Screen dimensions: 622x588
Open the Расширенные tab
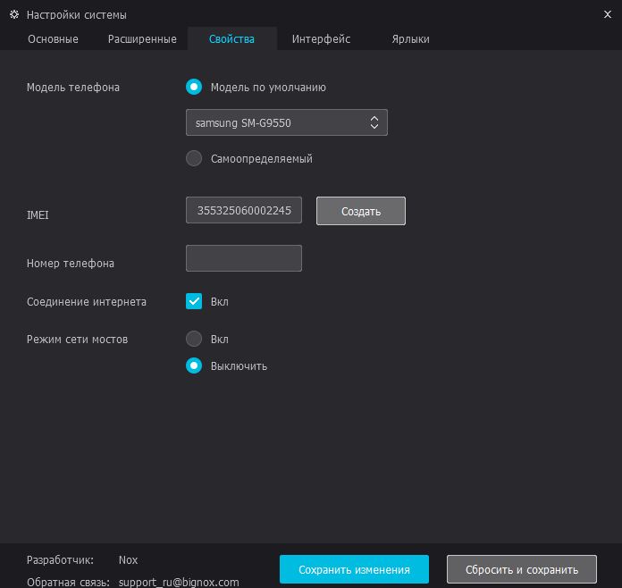click(142, 39)
